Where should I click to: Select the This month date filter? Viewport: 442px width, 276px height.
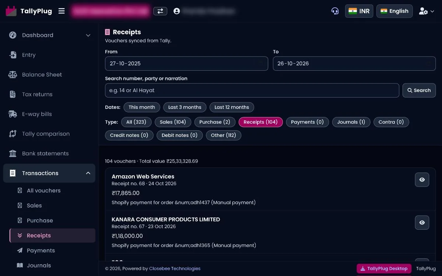(142, 107)
